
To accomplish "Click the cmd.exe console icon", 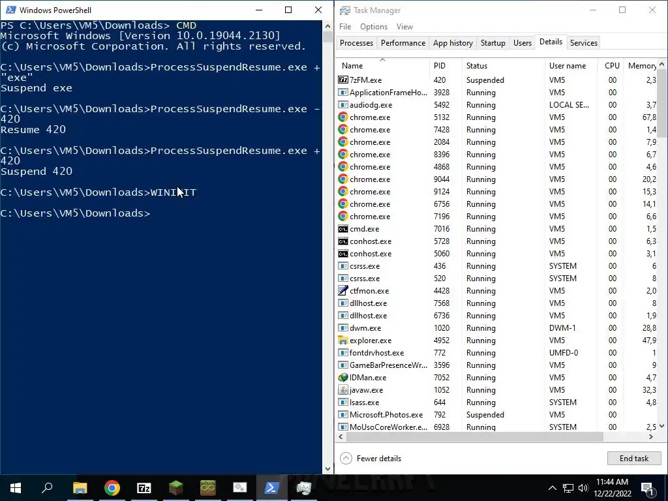I will [343, 229].
